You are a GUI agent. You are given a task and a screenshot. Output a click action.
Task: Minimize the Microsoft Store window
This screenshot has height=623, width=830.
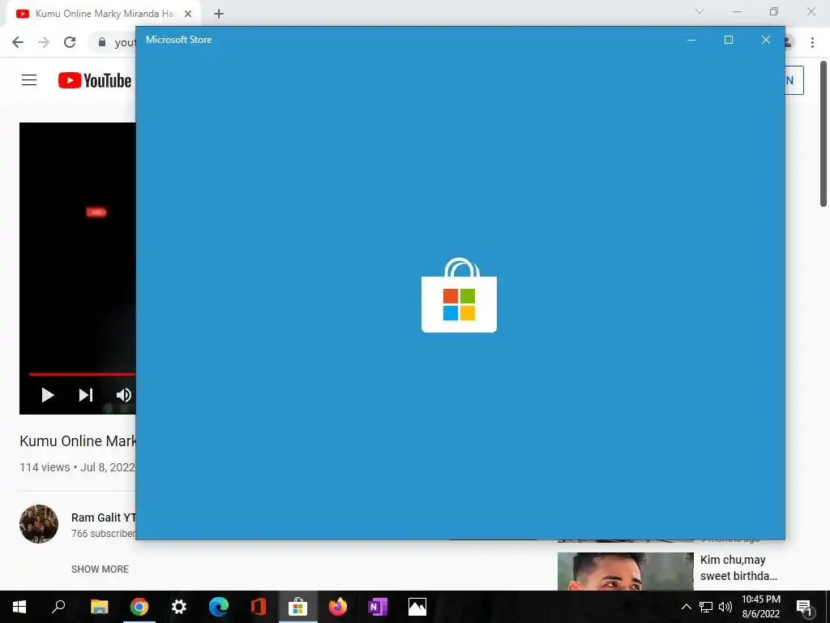point(691,40)
